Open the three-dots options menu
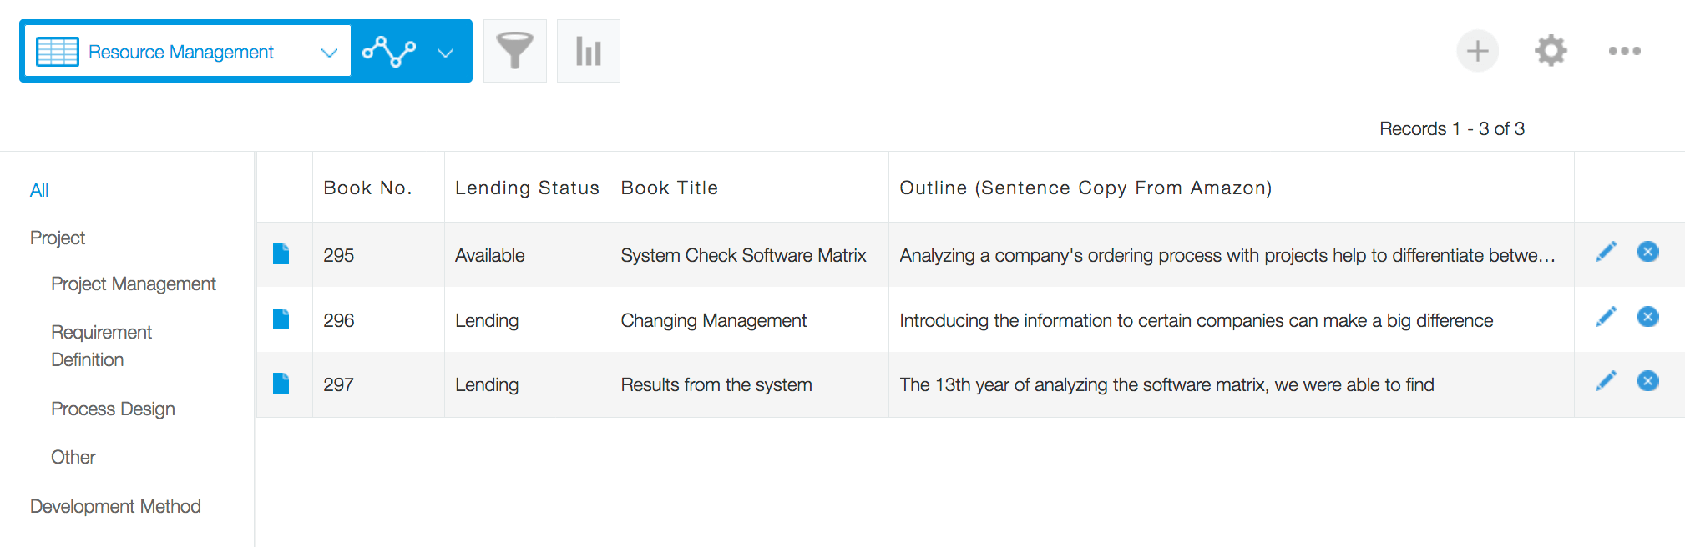Viewport: 1685px width, 547px height. point(1624,51)
